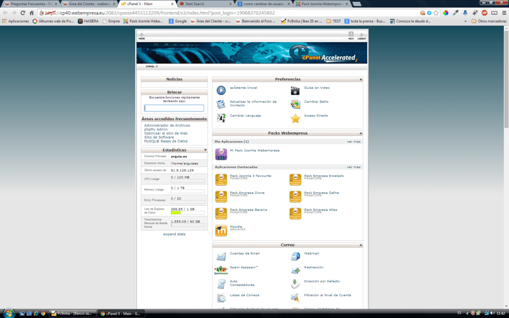The image size is (509, 318).
Task: Open the Google bookmark
Action: coord(178,21)
